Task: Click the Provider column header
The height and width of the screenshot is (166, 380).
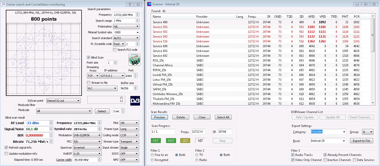Action: coord(215,17)
